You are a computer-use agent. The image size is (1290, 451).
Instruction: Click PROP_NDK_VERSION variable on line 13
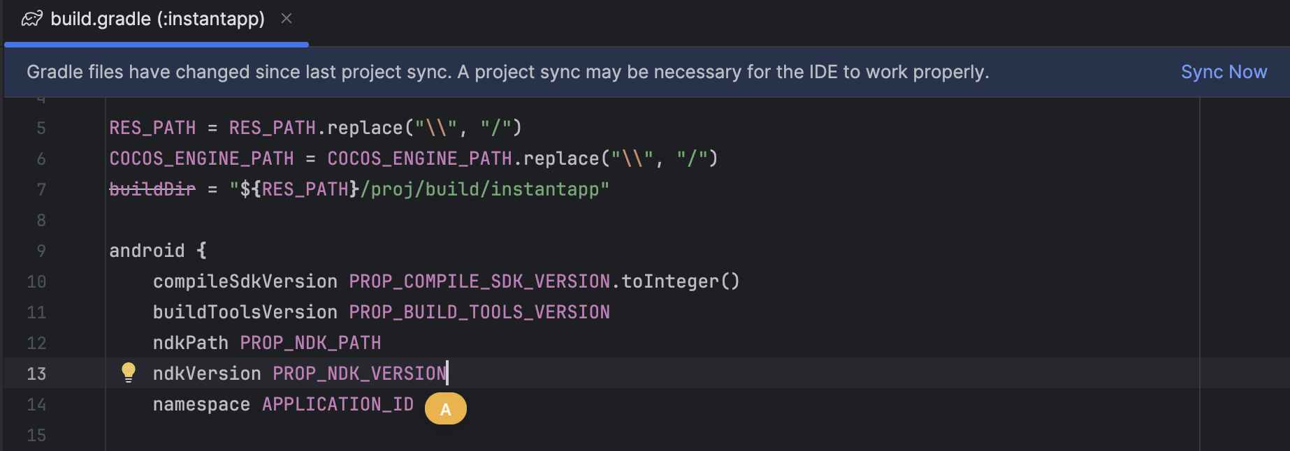tap(359, 374)
